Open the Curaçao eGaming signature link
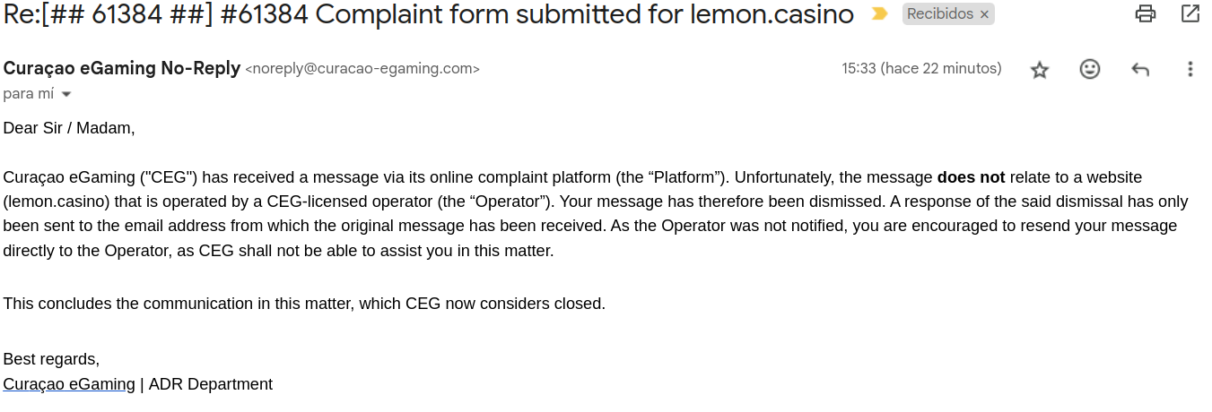 pyautogui.click(x=69, y=384)
